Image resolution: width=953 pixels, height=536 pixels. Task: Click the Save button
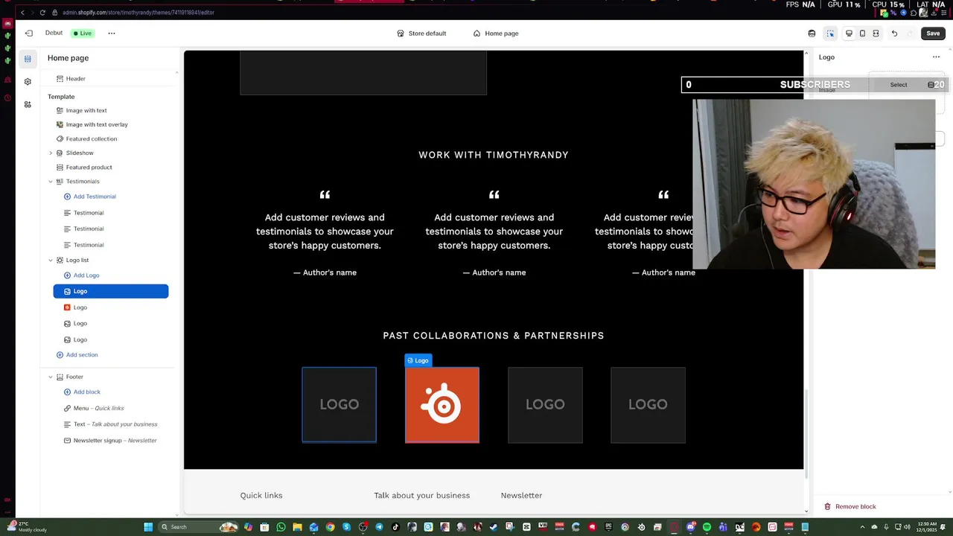click(933, 33)
